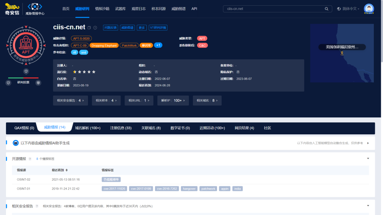Image resolution: width=383 pixels, height=215 pixels.
Task: Click the xml reference tag
Action: pyautogui.click(x=84, y=52)
